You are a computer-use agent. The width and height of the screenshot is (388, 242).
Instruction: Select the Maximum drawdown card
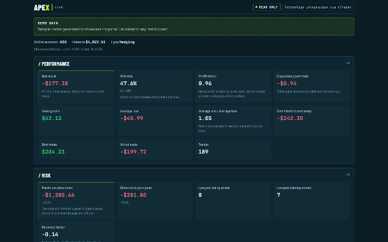[76, 201]
